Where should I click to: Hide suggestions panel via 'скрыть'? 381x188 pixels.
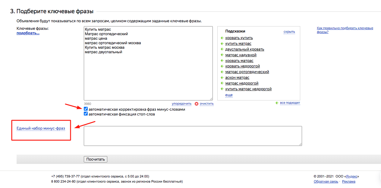[x=289, y=32]
